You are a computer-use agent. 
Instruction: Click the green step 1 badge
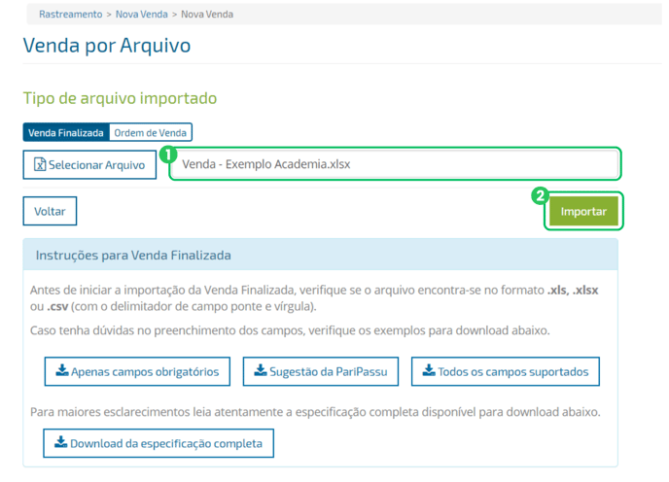pyautogui.click(x=167, y=154)
